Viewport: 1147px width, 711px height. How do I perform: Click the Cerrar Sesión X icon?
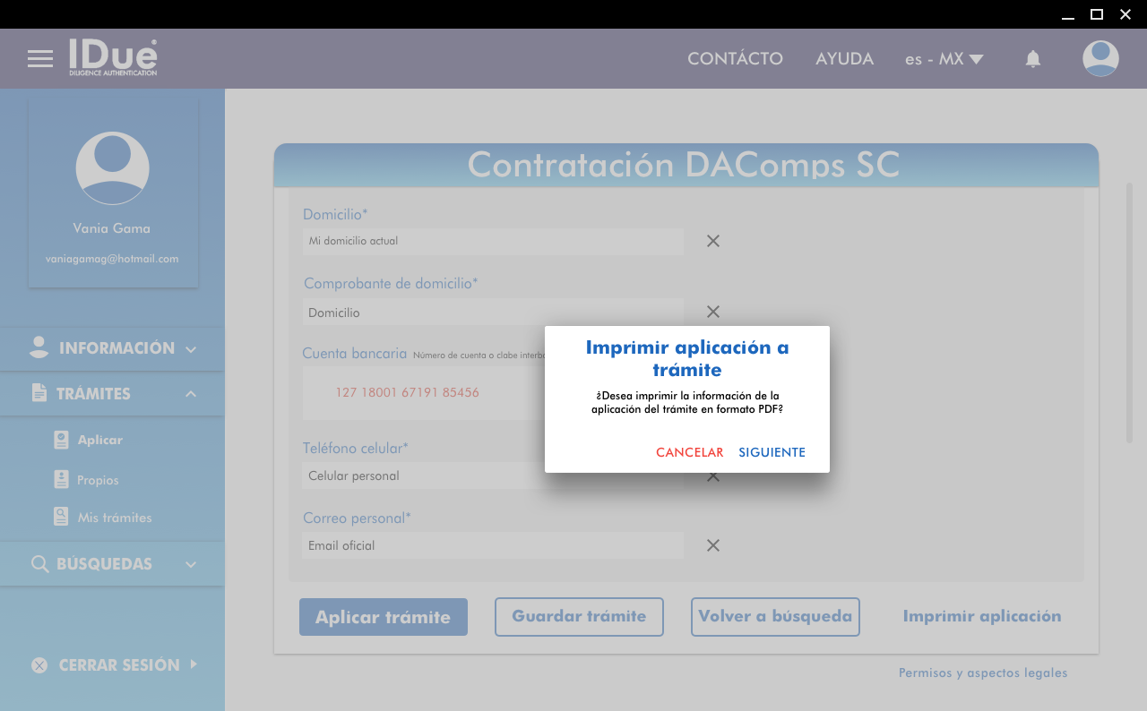(x=39, y=665)
